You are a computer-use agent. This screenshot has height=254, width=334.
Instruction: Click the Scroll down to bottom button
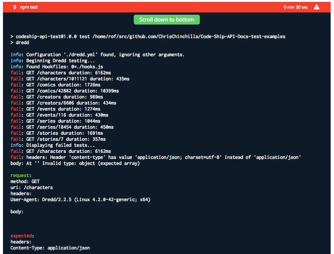coord(166,20)
